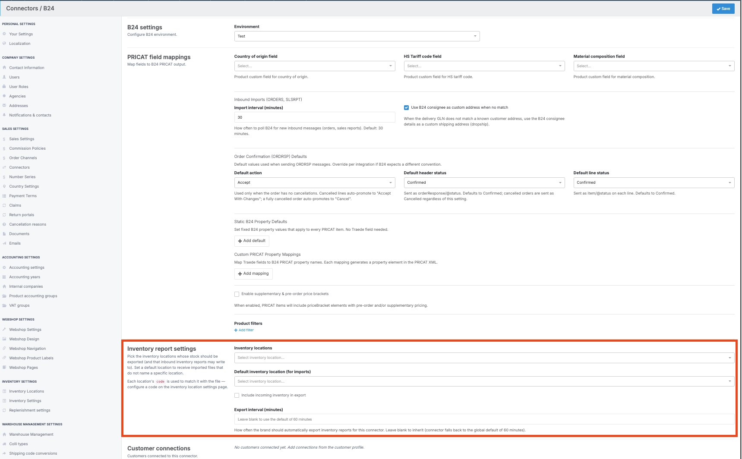Click the gear icon beside Accounting settings
The image size is (742, 459).
[4, 267]
